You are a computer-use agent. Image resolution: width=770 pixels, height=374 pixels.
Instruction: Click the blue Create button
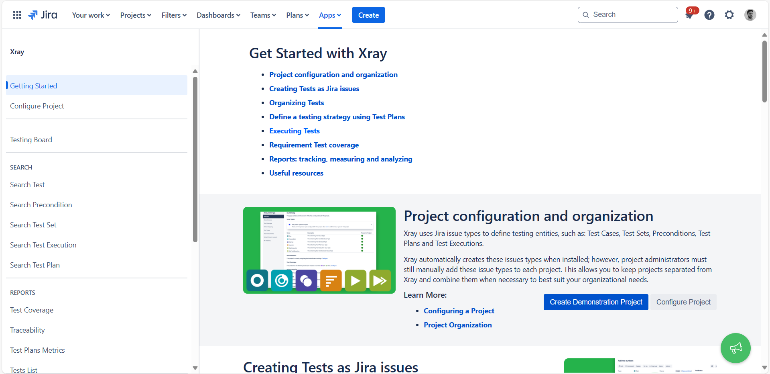point(368,15)
